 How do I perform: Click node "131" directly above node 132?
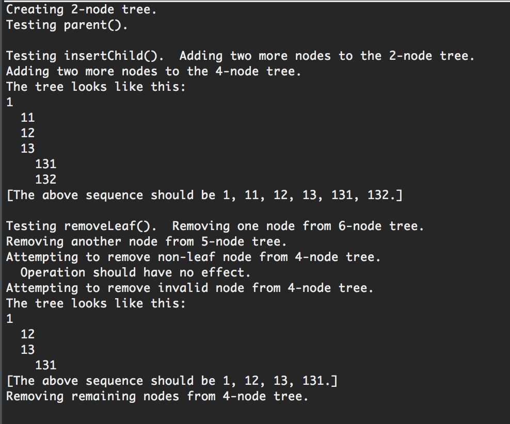pos(45,164)
